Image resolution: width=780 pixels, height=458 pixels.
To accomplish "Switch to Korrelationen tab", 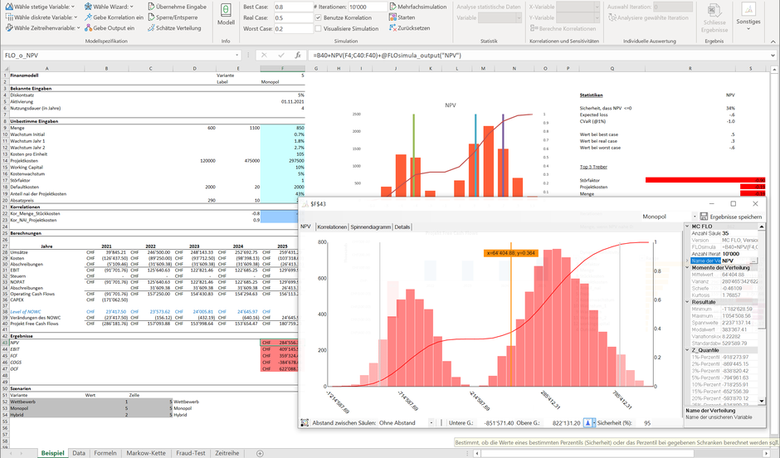I will [332, 227].
